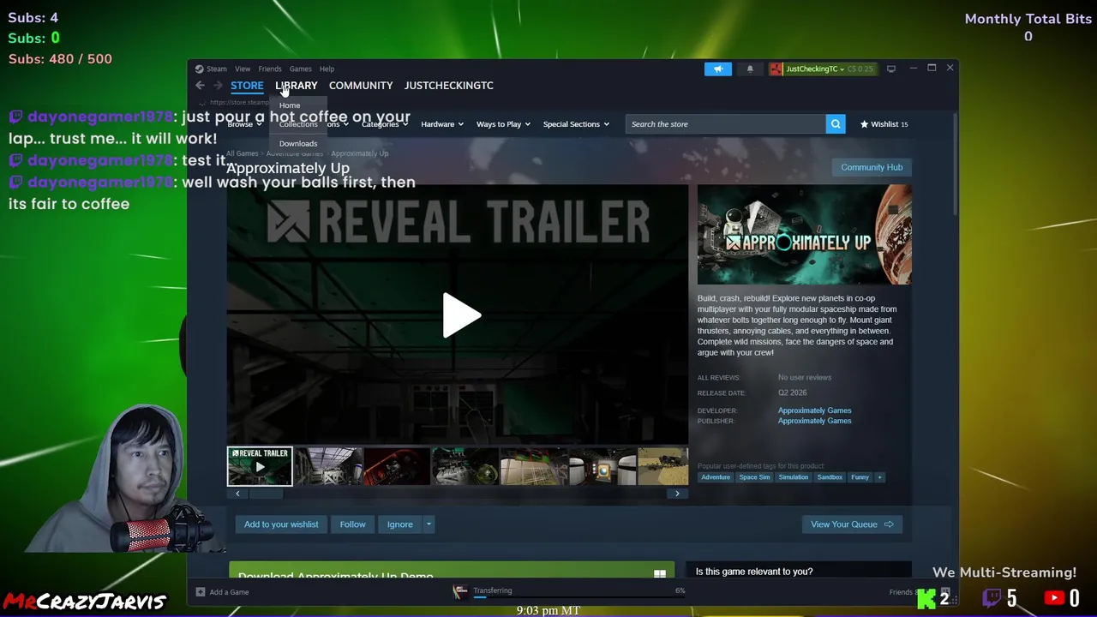The width and height of the screenshot is (1097, 617).
Task: Select Home from the Library submenu
Action: point(290,105)
